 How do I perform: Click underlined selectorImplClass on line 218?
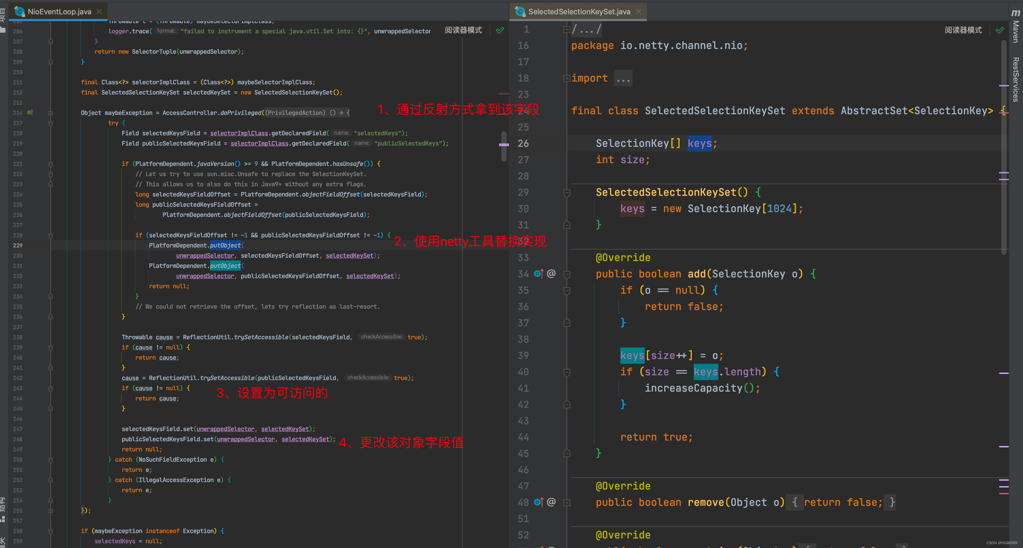pos(239,133)
